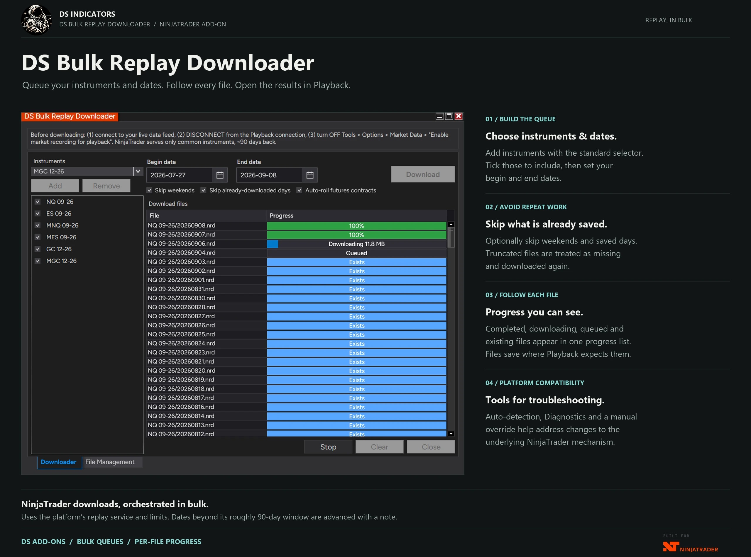Screen dimensions: 751x557
Task: Click Exists status for 20260826.nrd
Action: (x=357, y=325)
